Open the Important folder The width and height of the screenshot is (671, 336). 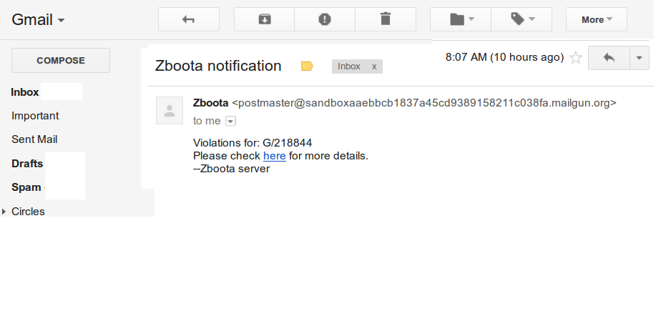point(35,116)
